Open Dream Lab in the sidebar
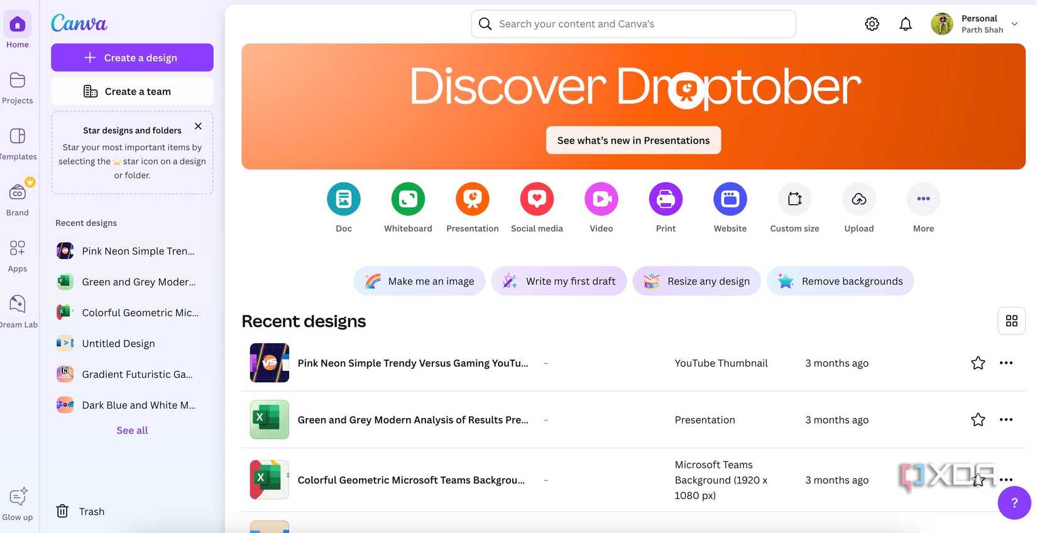The image size is (1037, 533). 18,311
